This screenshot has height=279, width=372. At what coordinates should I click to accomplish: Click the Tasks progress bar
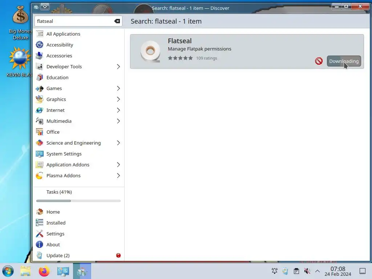pos(78,201)
